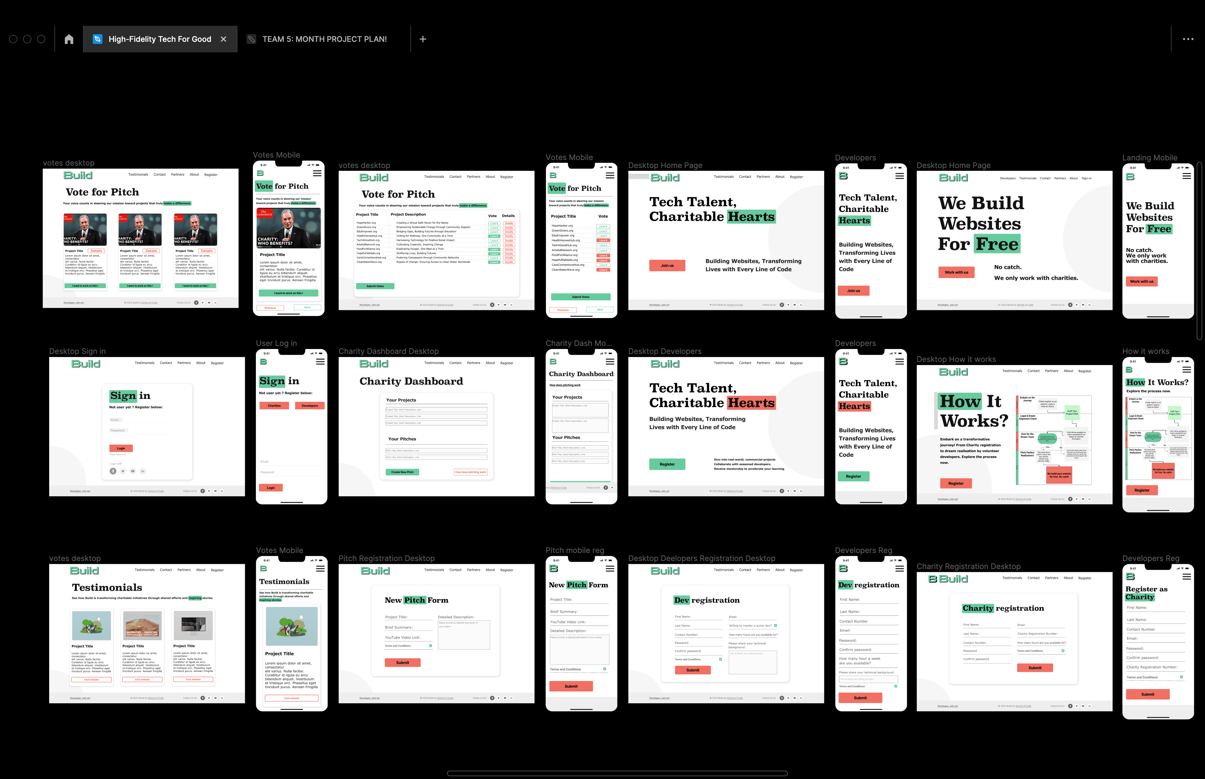Image resolution: width=1205 pixels, height=779 pixels.
Task: Click Testimonials nav in Desktop Sign in frame
Action: [x=145, y=363]
